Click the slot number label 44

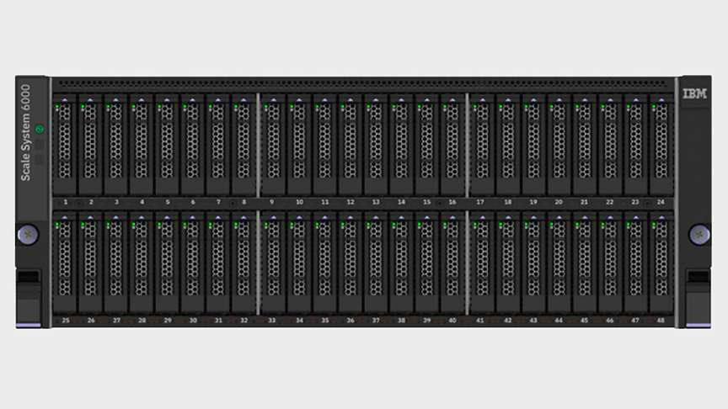click(559, 321)
